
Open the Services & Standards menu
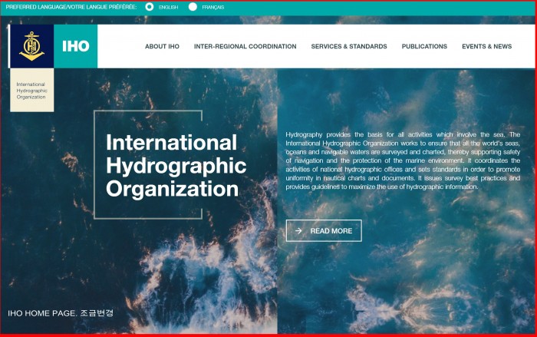point(349,46)
